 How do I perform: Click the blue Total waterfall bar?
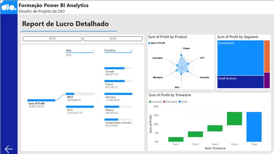(x=254, y=127)
